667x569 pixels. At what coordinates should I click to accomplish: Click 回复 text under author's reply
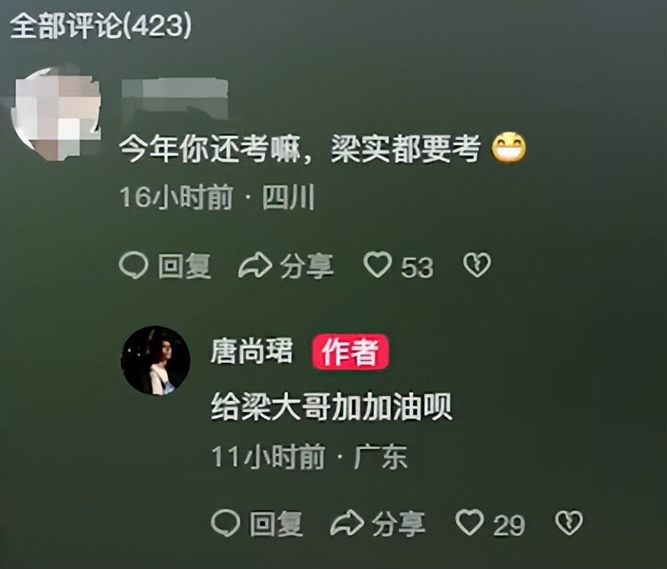coord(276,523)
